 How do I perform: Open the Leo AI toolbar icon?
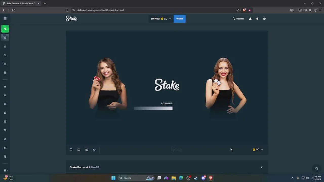click(310, 10)
